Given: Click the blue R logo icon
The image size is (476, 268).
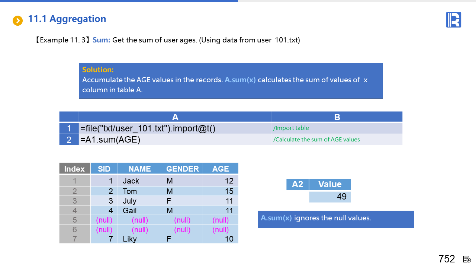Looking at the screenshot, I should 453,20.
